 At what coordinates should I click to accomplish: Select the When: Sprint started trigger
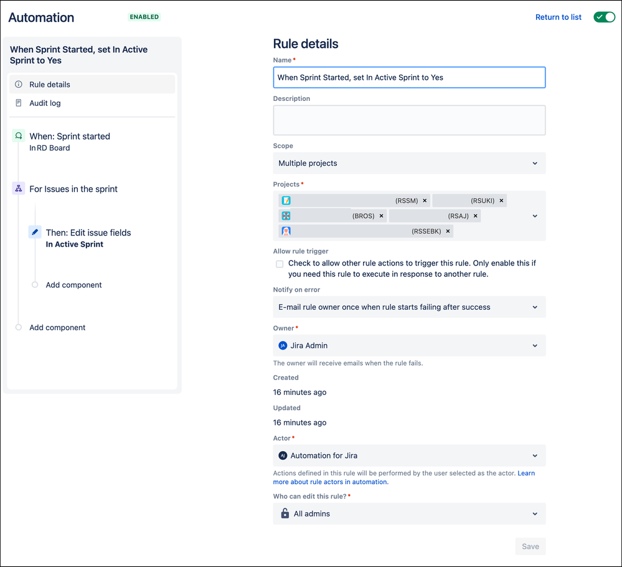69,136
